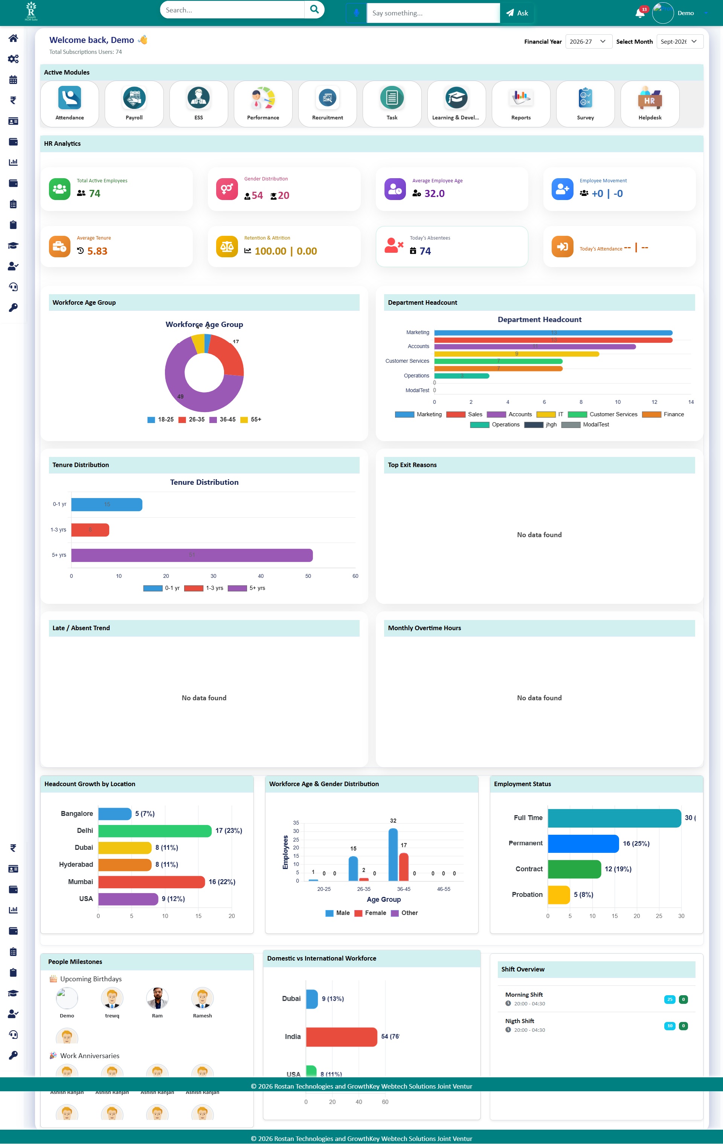This screenshot has height=1144, width=723.
Task: Open the Performance module
Action: tap(263, 104)
